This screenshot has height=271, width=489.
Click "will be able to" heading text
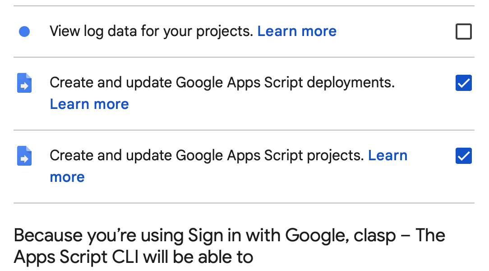point(198,257)
